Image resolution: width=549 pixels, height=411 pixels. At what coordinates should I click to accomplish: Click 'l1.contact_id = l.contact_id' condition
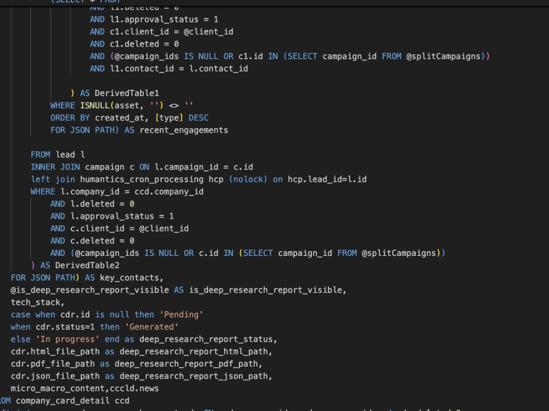pyautogui.click(x=179, y=68)
